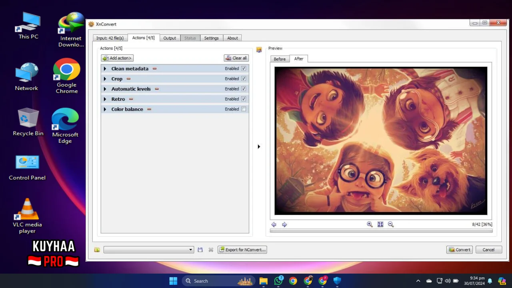512x288 pixels.
Task: Click the preview options icon beside Preview label
Action: [259, 50]
